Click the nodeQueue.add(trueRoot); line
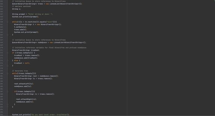Screen dimensions: 215x116 [x=26, y=58]
